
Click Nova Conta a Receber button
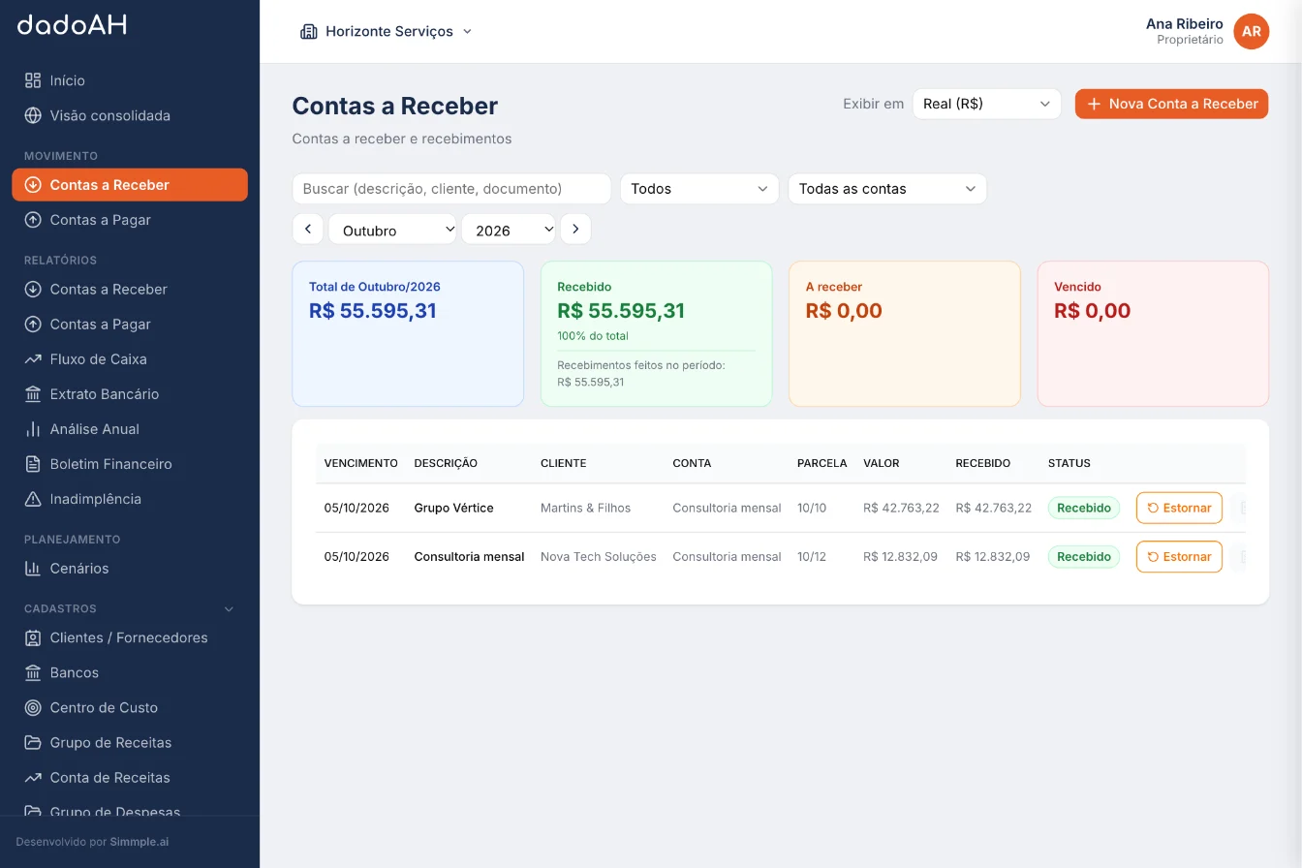click(x=1171, y=104)
